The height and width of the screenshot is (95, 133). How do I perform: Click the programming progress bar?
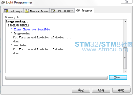(56, 78)
